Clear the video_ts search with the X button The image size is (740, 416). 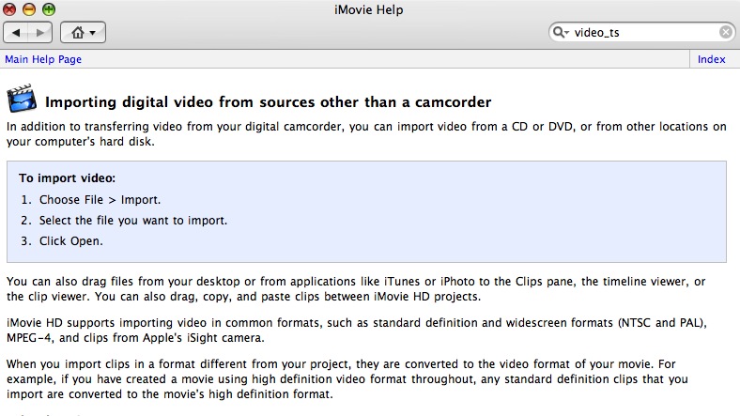[x=726, y=32]
